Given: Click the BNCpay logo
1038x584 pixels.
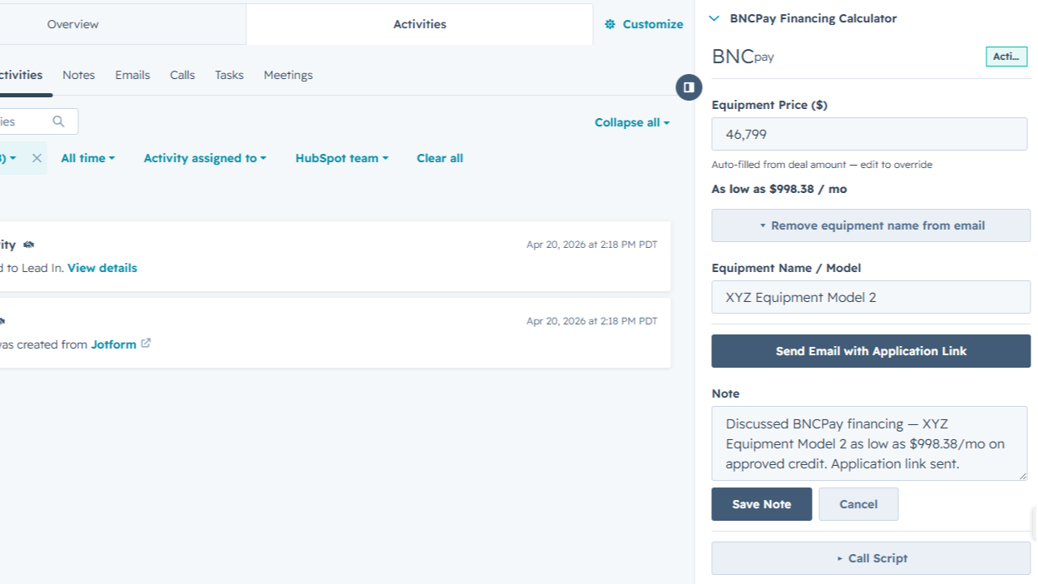Looking at the screenshot, I should 743,57.
